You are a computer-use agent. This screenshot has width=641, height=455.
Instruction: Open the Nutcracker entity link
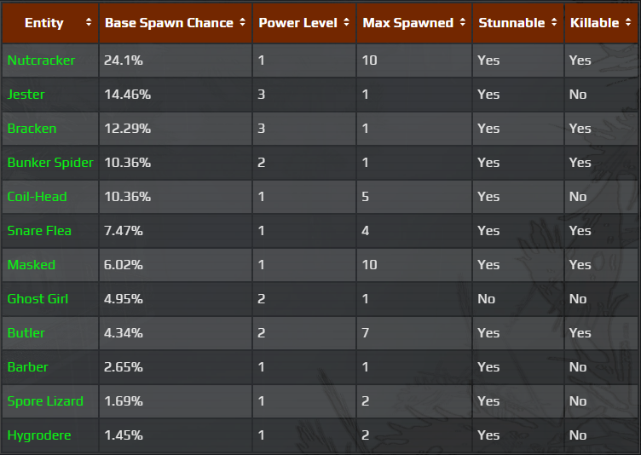(x=41, y=60)
